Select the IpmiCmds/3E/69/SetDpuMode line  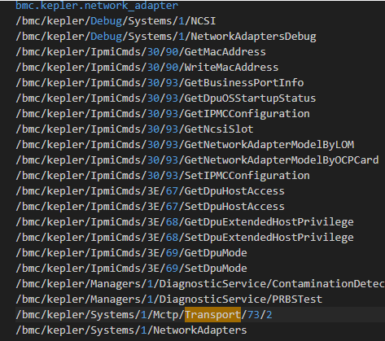(x=131, y=269)
